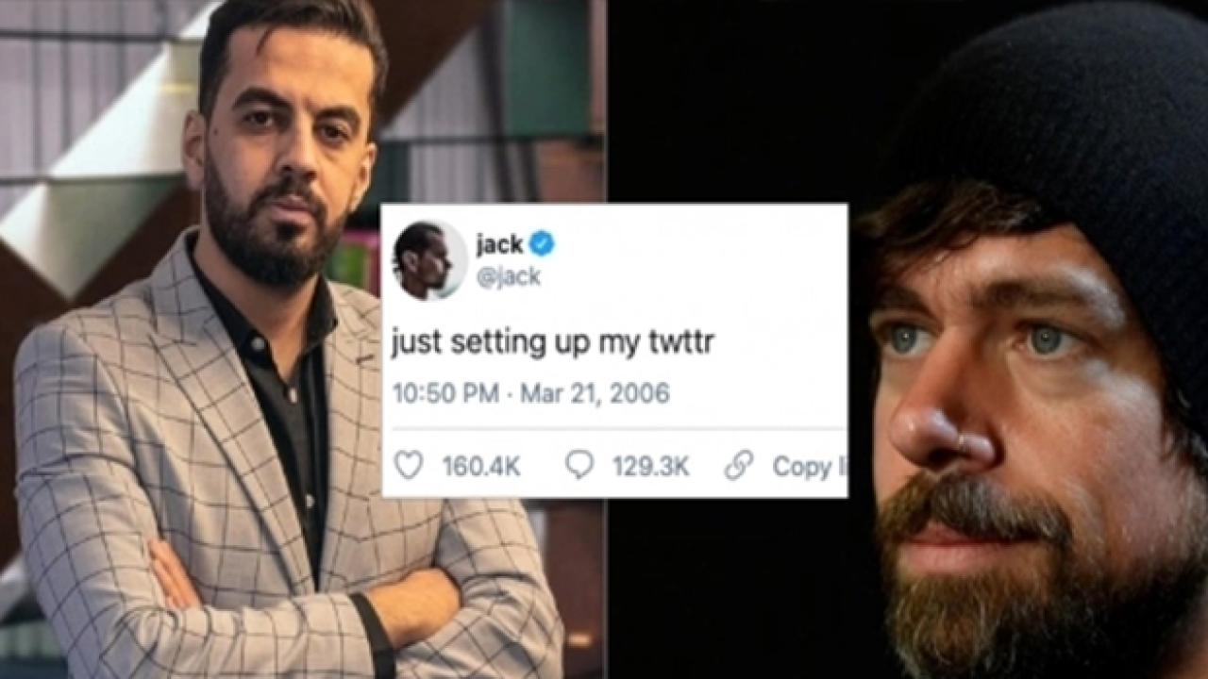Click the heart like icon
This screenshot has height=679, width=1208.
point(409,465)
